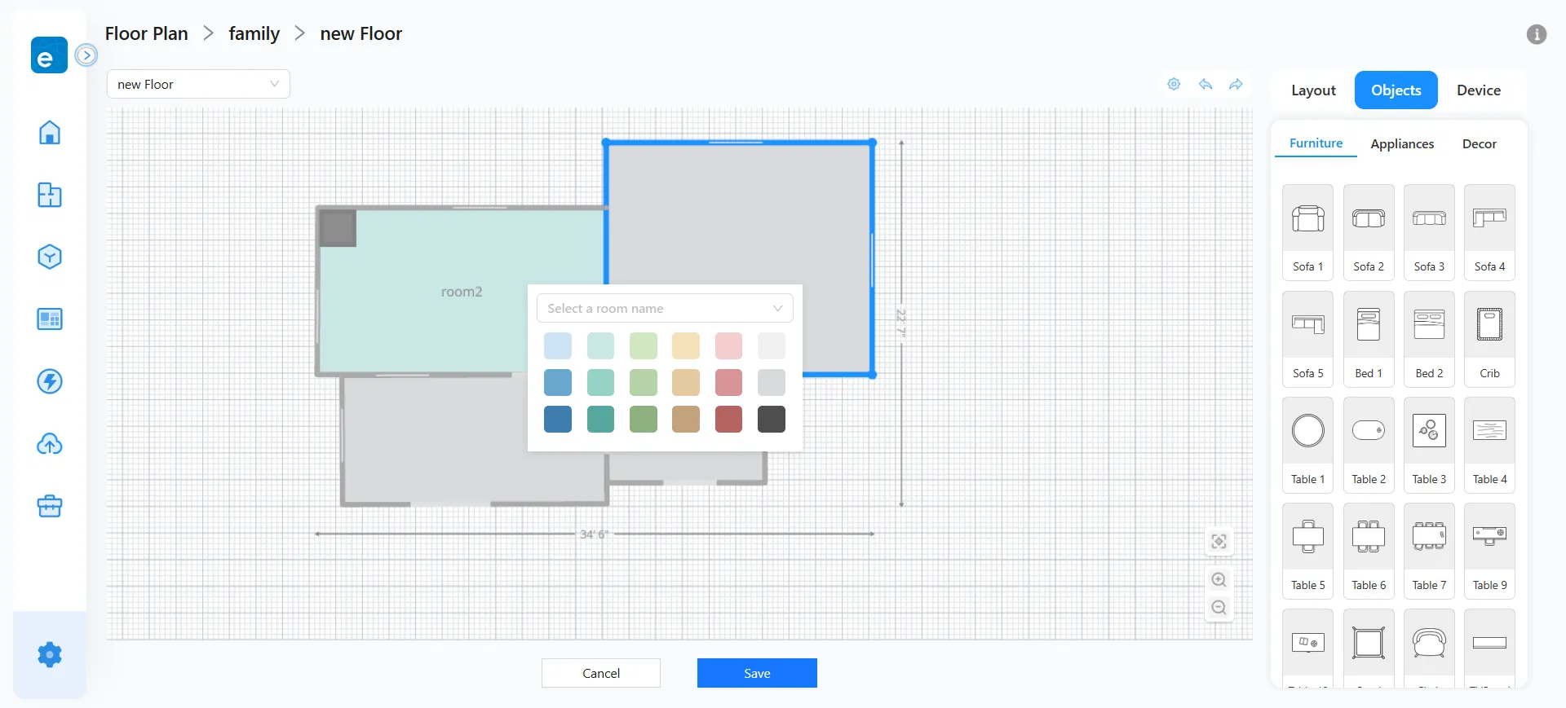Open the Select a room name dropdown
The width and height of the screenshot is (1566, 708).
pos(664,309)
